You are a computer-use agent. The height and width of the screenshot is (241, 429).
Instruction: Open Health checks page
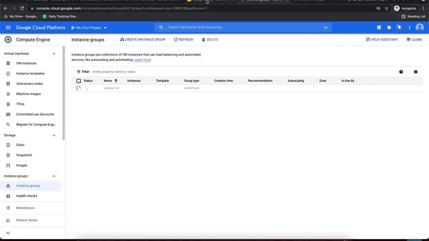pyautogui.click(x=27, y=196)
